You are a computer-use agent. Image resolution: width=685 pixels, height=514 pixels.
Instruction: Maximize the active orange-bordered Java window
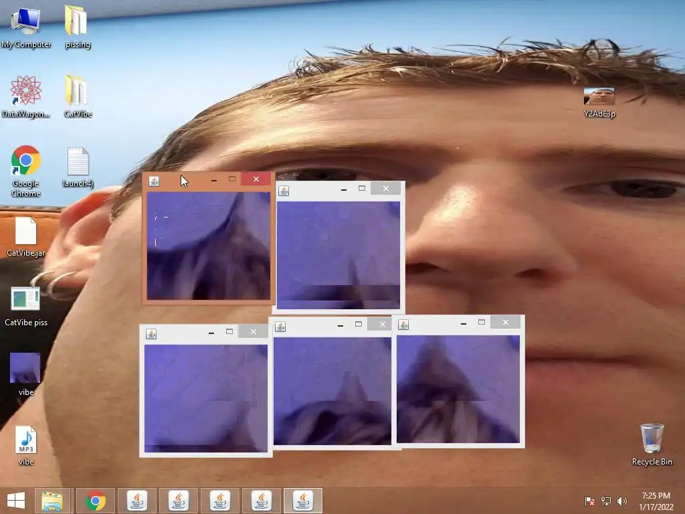(232, 179)
